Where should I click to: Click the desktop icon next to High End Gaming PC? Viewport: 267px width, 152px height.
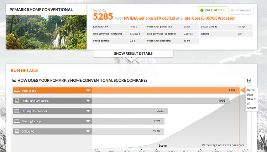(x=17, y=101)
